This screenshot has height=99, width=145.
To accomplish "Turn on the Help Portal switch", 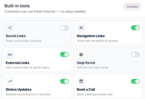I will (x=135, y=54).
